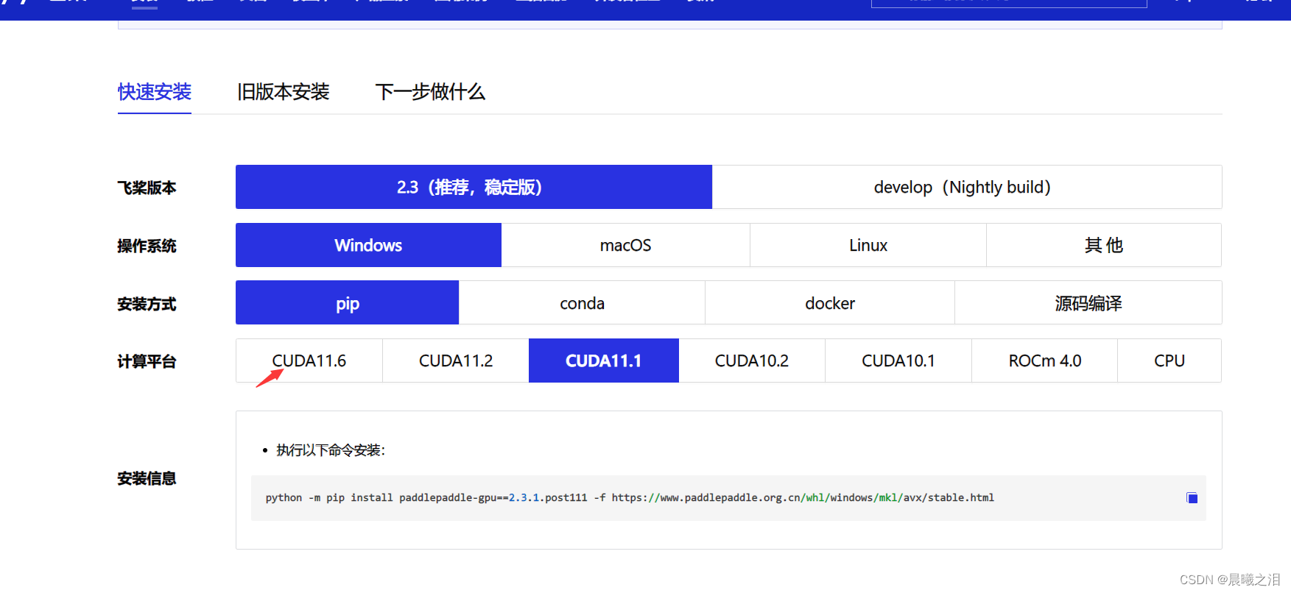Click the 飞桨版本 row label
1291x593 pixels.
[147, 188]
